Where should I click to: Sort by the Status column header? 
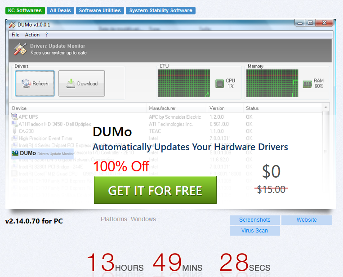(x=283, y=108)
